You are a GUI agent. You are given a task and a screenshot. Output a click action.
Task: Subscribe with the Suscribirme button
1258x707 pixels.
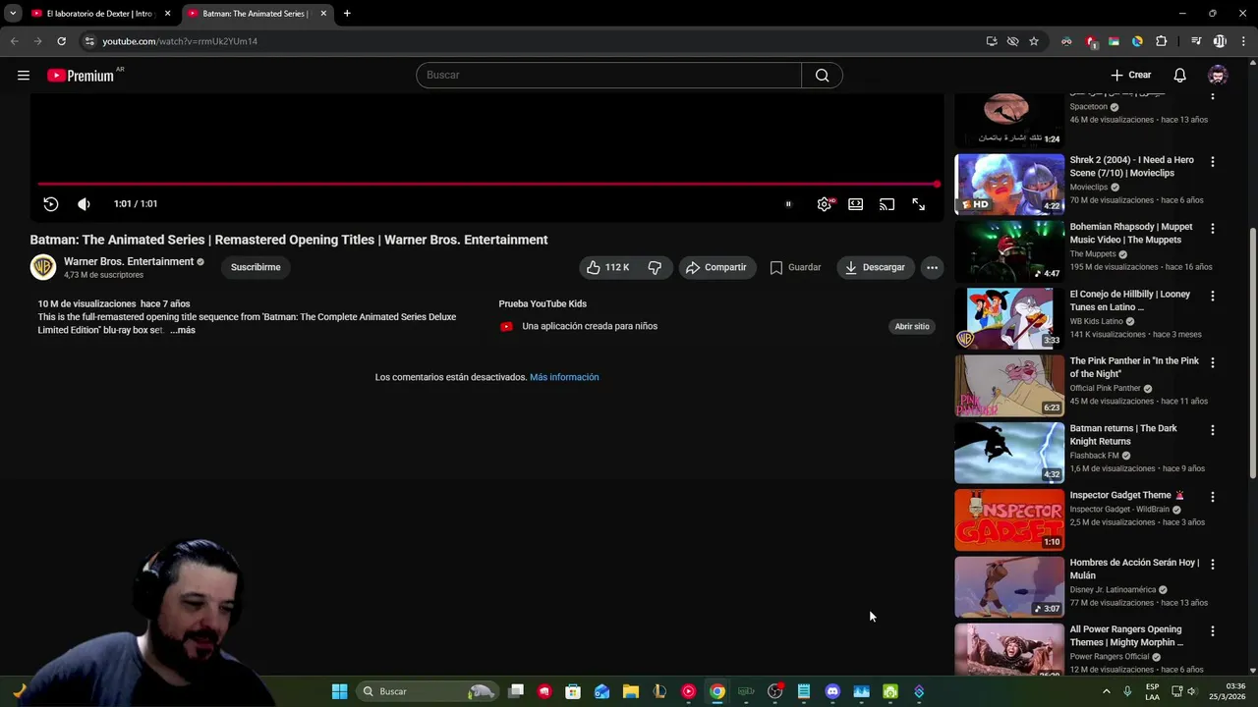[x=256, y=267]
